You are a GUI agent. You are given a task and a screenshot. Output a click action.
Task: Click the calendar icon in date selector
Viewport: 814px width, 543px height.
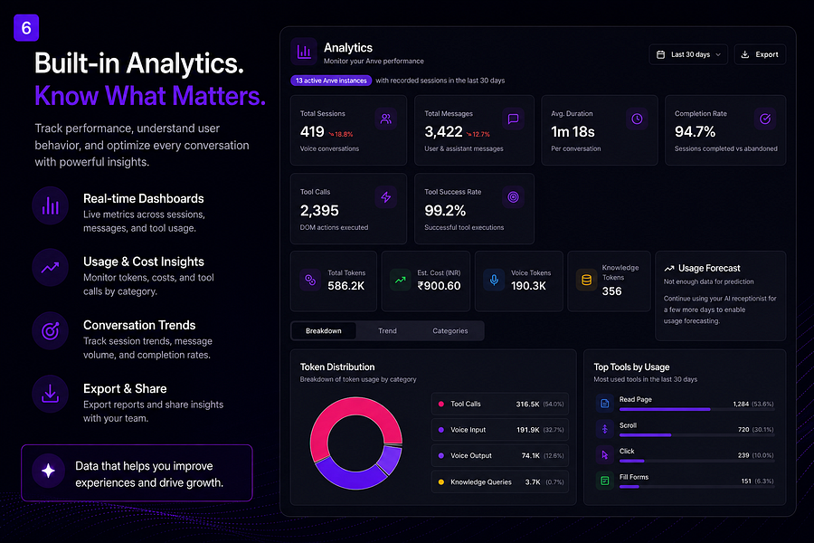pyautogui.click(x=661, y=54)
